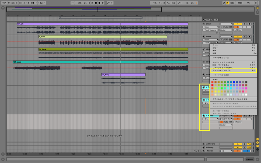Pick the pure blue color swatch
This screenshot has width=261, height=163.
click(x=234, y=82)
